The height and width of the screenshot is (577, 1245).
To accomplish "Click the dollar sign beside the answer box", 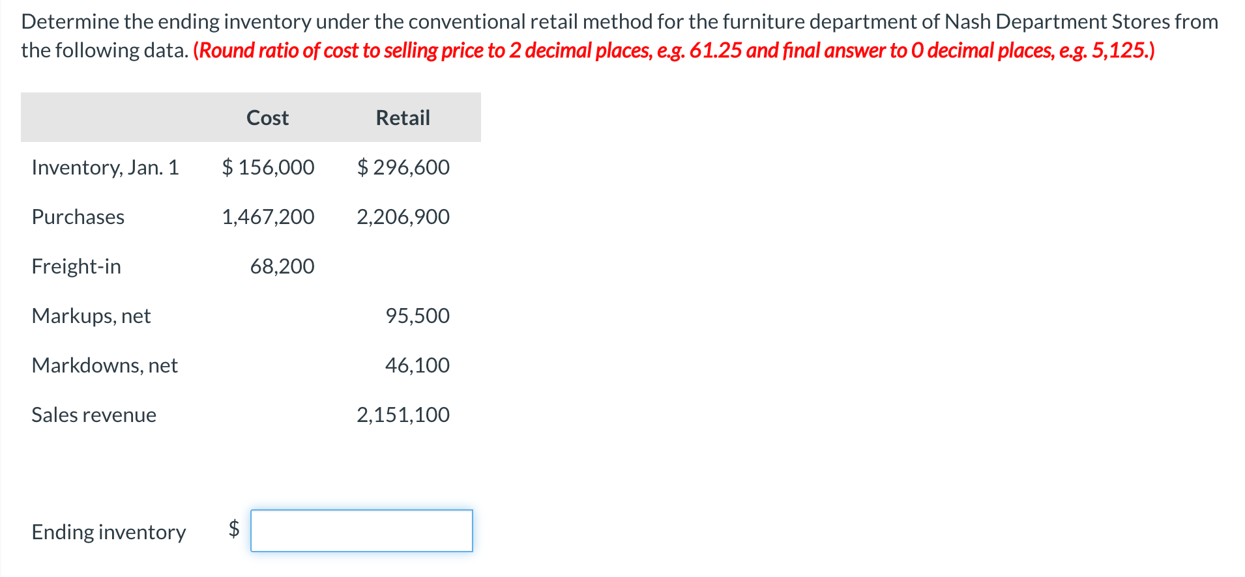I will point(233,529).
